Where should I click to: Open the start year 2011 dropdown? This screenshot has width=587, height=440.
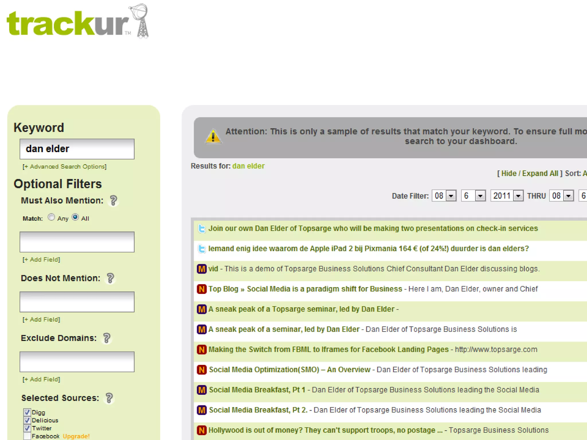pyautogui.click(x=518, y=196)
